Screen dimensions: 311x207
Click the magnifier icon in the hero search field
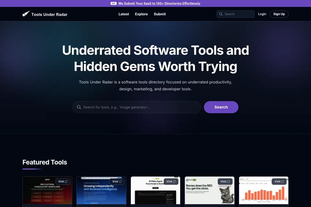[x=79, y=107]
